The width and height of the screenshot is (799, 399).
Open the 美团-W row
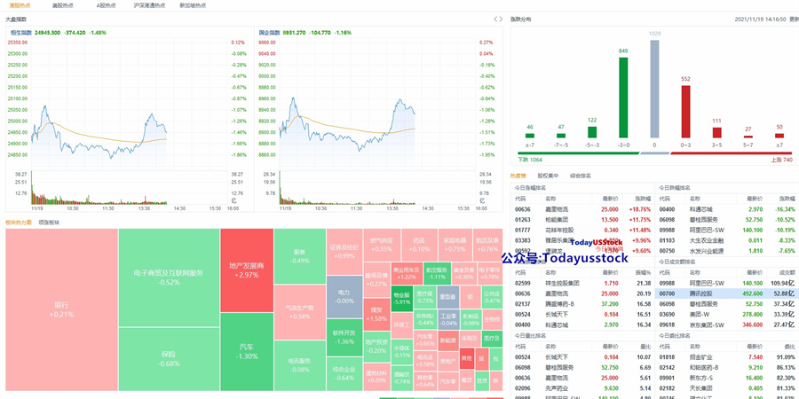point(727,314)
